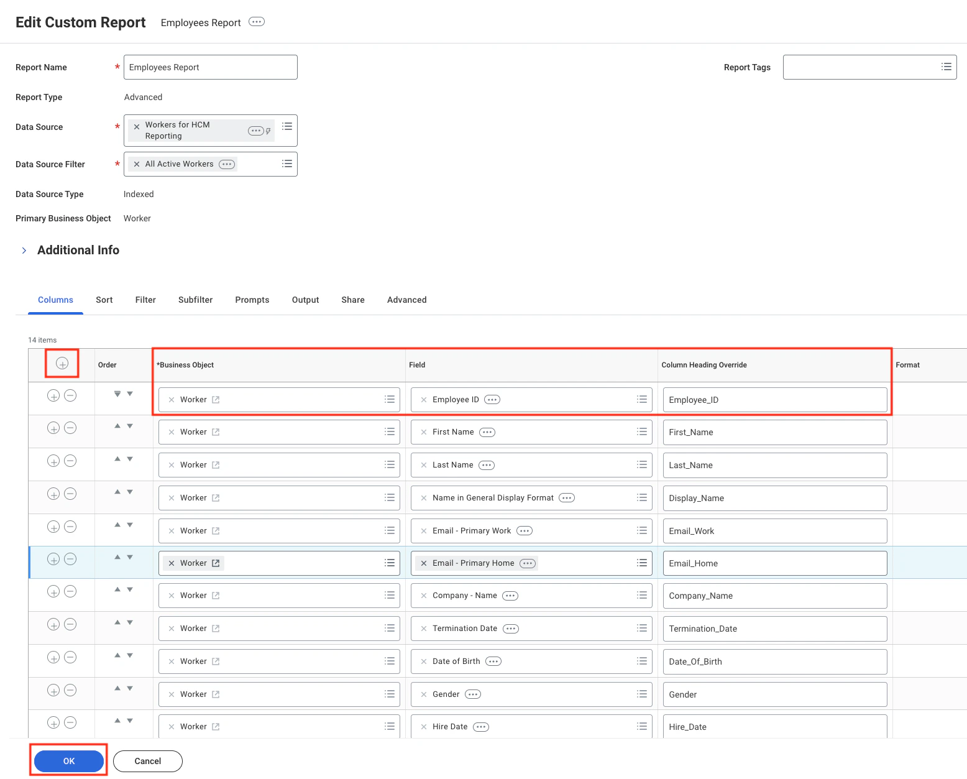Open the Report Tags prompt list
The width and height of the screenshot is (967, 779).
946,67
